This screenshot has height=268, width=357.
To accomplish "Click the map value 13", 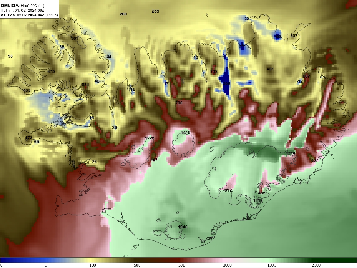I will pyautogui.click(x=196, y=58).
